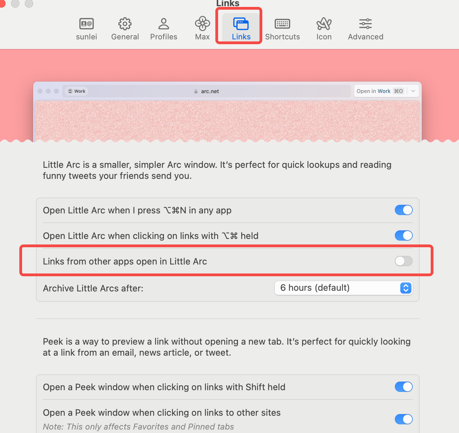Switch to the Icon settings tab
This screenshot has height=433, width=459.
coord(324,29)
